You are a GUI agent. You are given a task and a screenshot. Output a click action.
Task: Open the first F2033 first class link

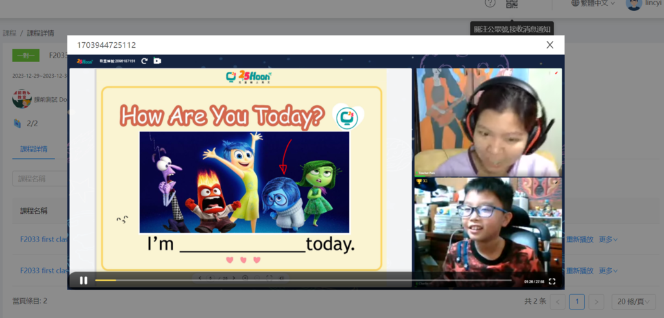pyautogui.click(x=44, y=240)
